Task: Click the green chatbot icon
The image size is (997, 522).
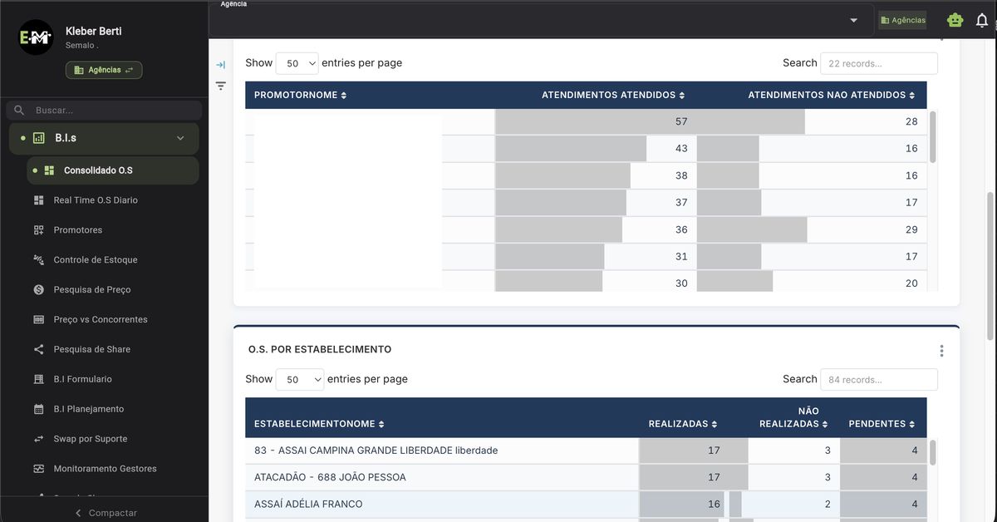Action: point(955,19)
